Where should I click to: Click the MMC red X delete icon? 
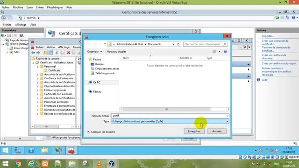[69, 53]
